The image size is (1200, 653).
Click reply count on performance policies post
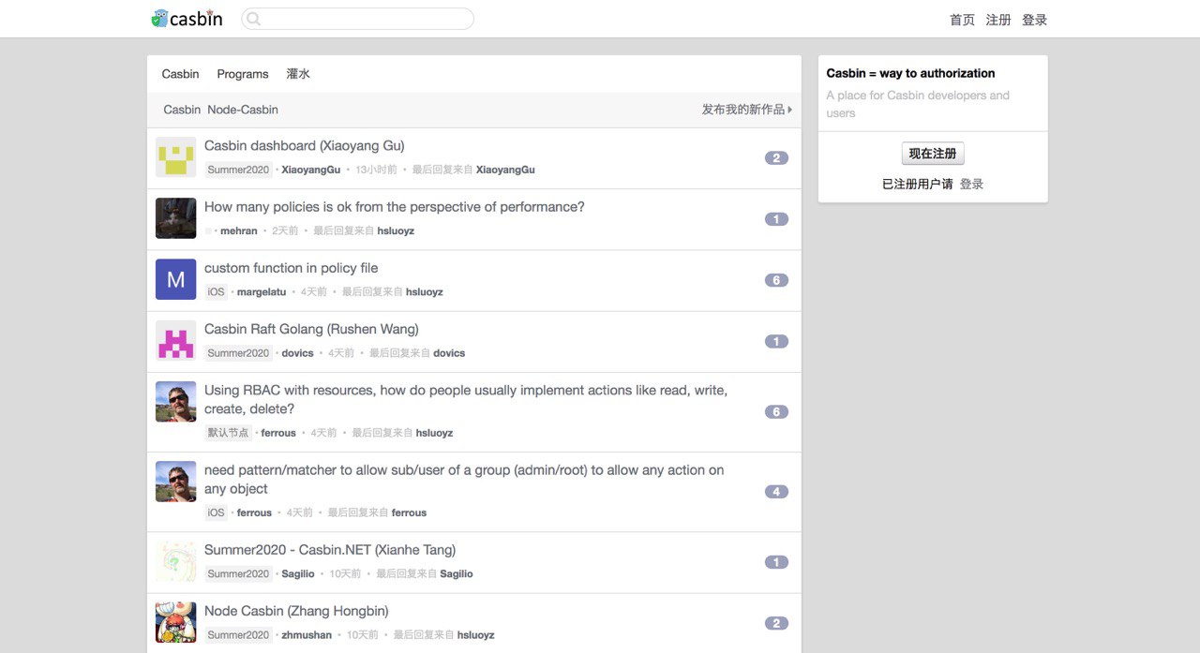776,219
